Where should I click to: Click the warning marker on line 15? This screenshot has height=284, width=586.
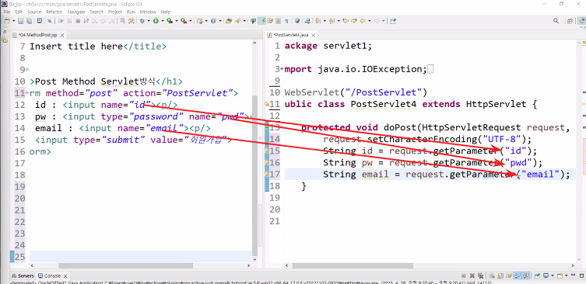[266, 151]
